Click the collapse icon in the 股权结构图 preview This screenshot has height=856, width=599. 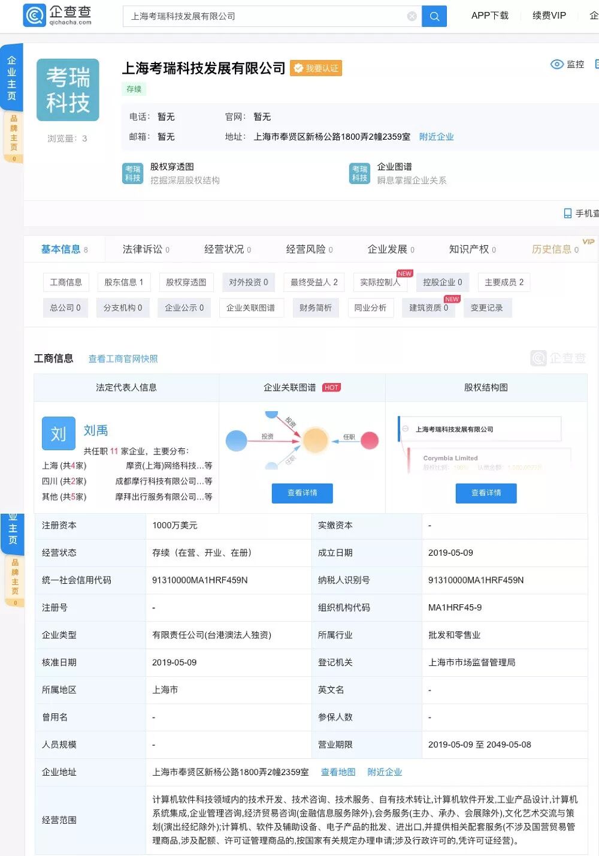coord(406,429)
